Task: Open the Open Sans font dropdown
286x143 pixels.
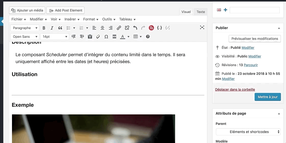Action: (25, 37)
